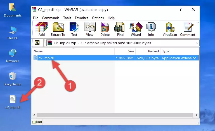Image resolution: width=215 pixels, height=131 pixels.
Task: Run the Test archive tool
Action: point(74,29)
